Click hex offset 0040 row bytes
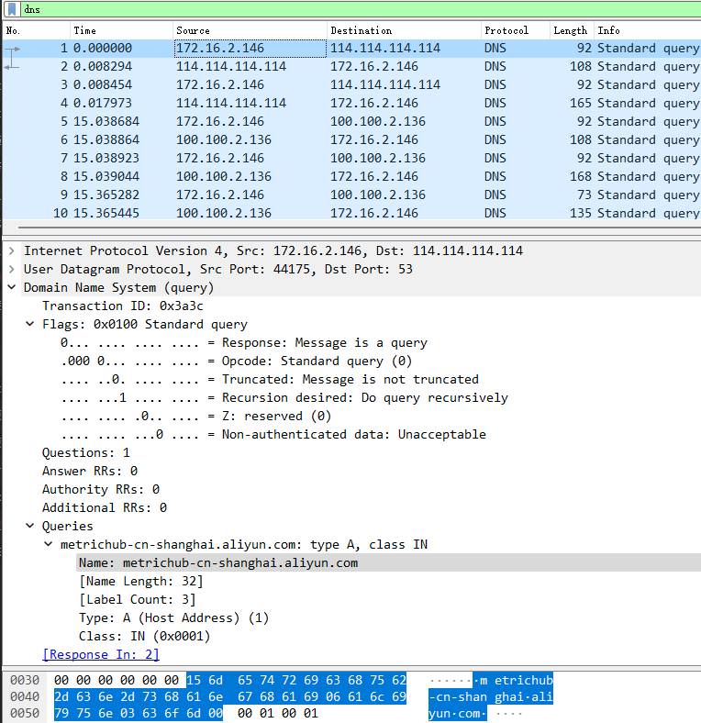Image resolution: width=701 pixels, height=723 pixels. pos(229,696)
